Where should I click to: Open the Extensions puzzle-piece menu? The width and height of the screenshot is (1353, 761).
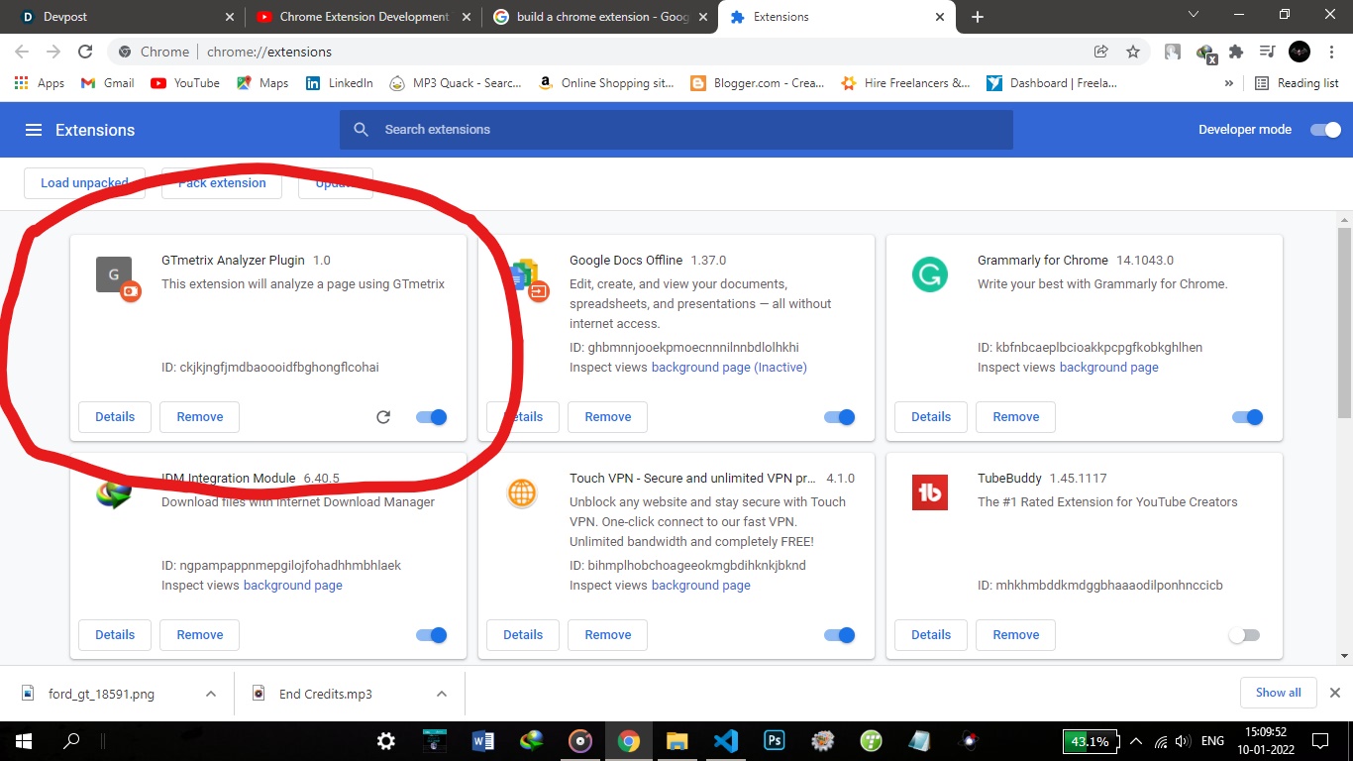click(1236, 52)
